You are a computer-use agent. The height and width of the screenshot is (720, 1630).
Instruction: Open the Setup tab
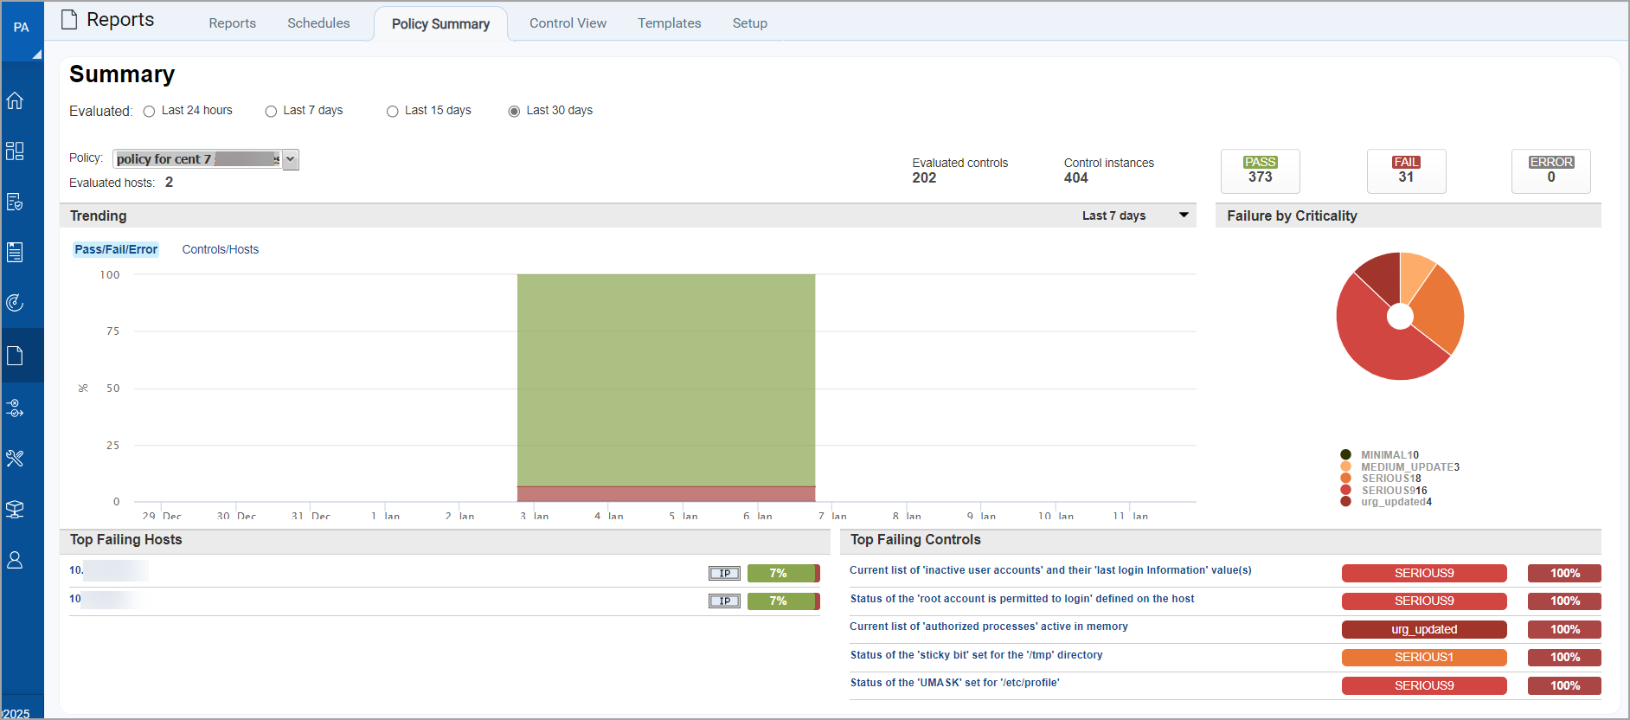(750, 23)
